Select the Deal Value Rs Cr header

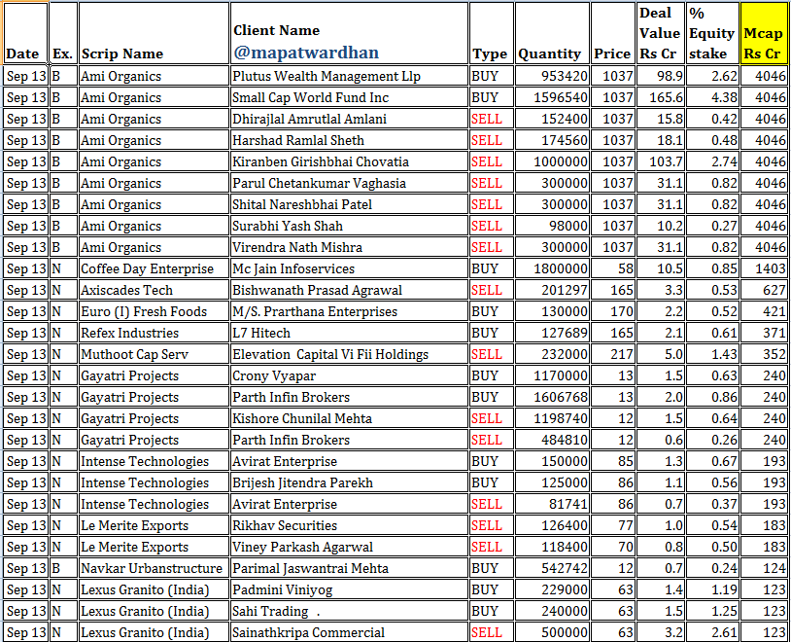[x=661, y=33]
